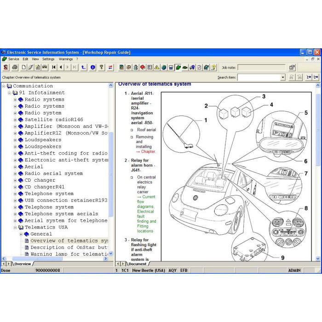The width and height of the screenshot is (322, 322).
Task: Click the search next hit arrow icon
Action: pos(316,77)
